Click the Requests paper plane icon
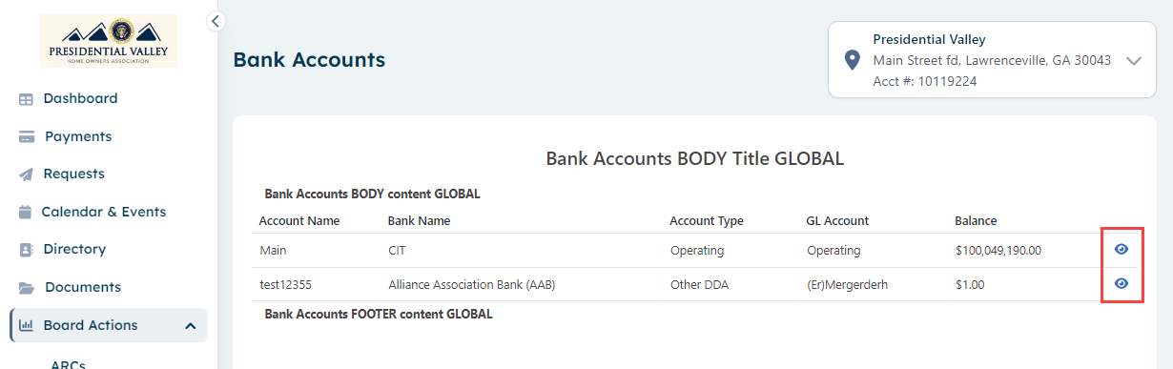Screen dimensions: 1173x369 pos(26,174)
